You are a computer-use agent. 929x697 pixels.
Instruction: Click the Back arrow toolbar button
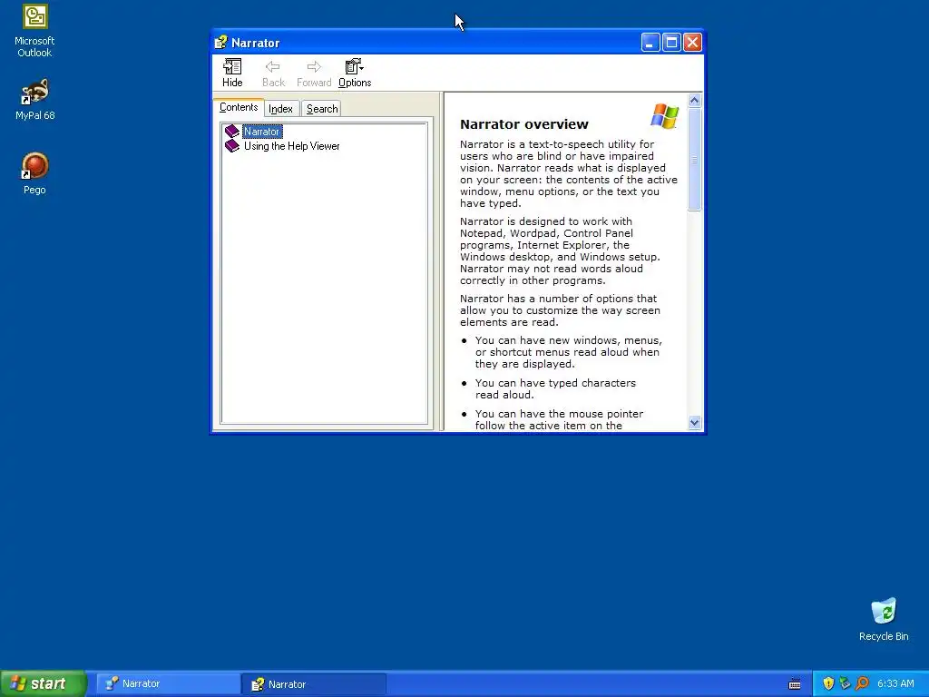(x=273, y=73)
